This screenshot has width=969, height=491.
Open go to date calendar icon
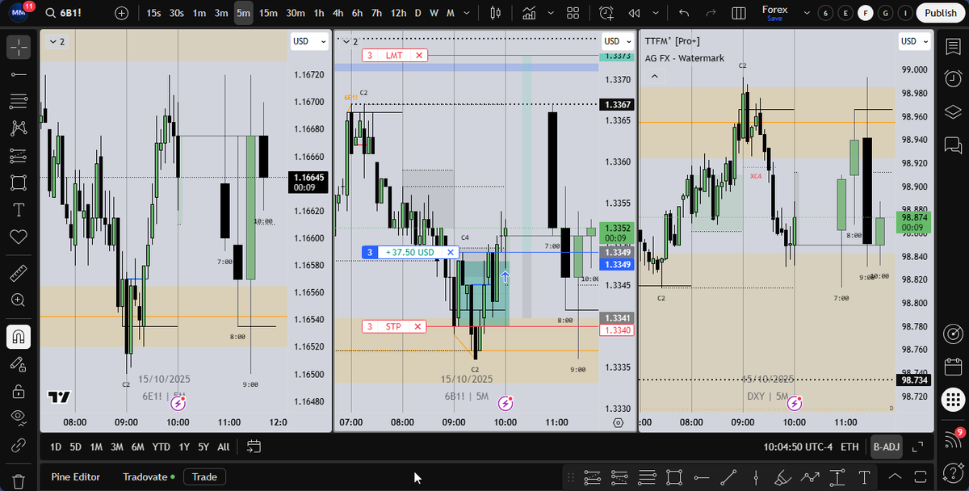pyautogui.click(x=254, y=446)
